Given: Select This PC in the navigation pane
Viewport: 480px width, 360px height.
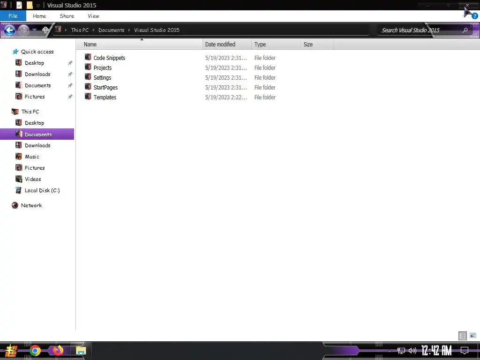Looking at the screenshot, I should 30,112.
